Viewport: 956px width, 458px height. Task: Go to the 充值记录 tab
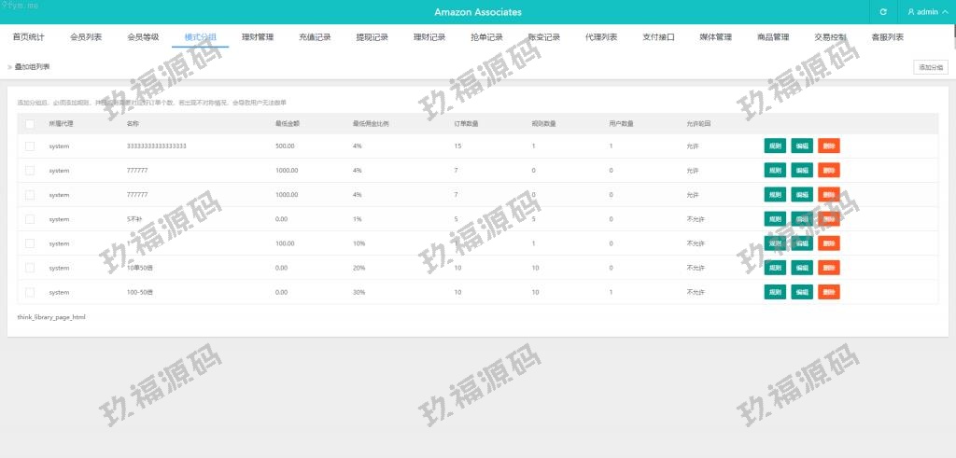coord(315,37)
